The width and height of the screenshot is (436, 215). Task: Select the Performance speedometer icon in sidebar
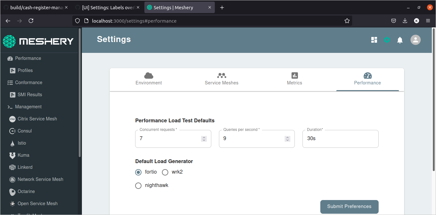point(11,58)
